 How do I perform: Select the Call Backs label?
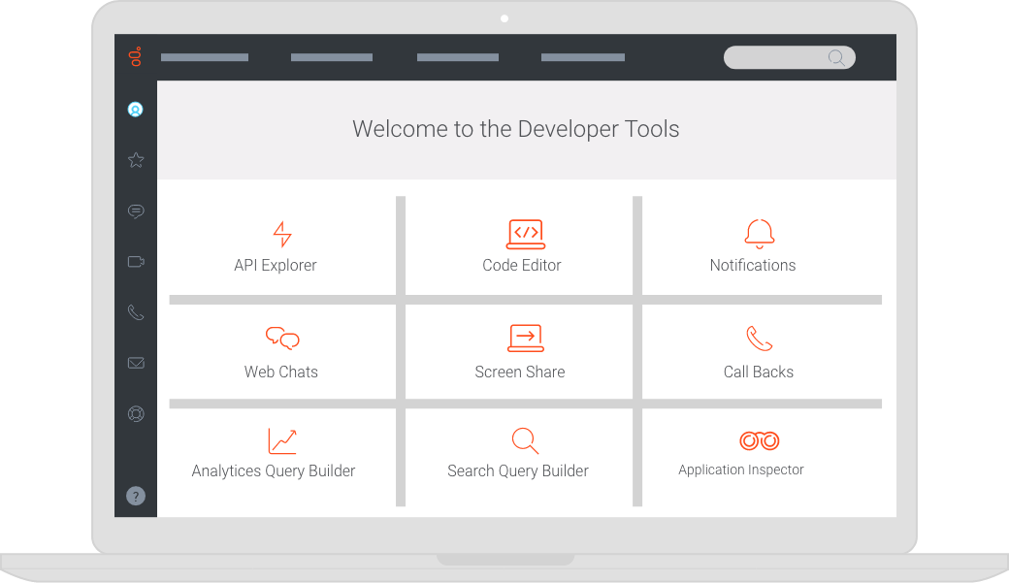(x=759, y=372)
